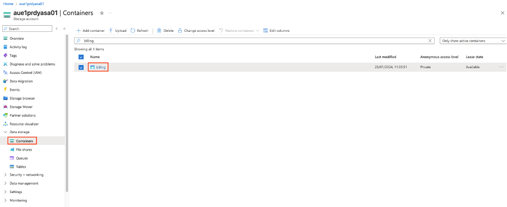This screenshot has height=207, width=507.
Task: Click aue1prdyasa01 breadcrumb link
Action: [x=31, y=3]
